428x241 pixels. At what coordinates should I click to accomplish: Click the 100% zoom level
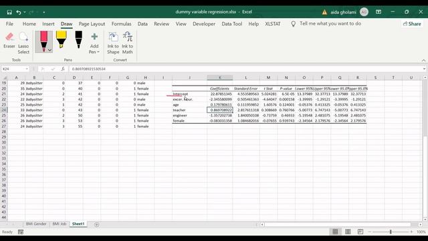(x=421, y=232)
